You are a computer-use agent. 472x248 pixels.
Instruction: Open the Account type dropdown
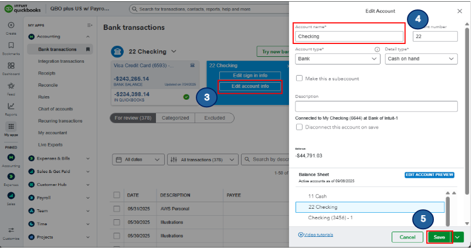pos(338,59)
